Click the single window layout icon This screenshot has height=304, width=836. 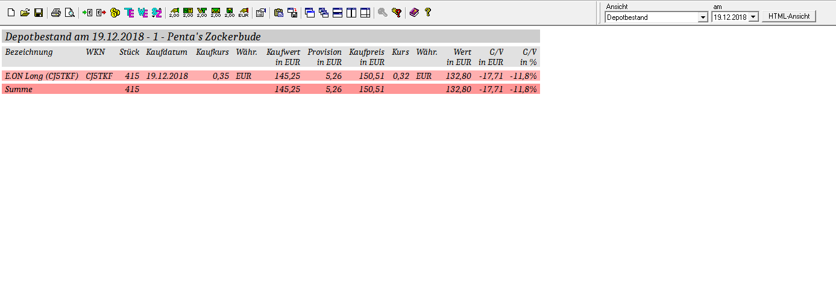pyautogui.click(x=310, y=12)
